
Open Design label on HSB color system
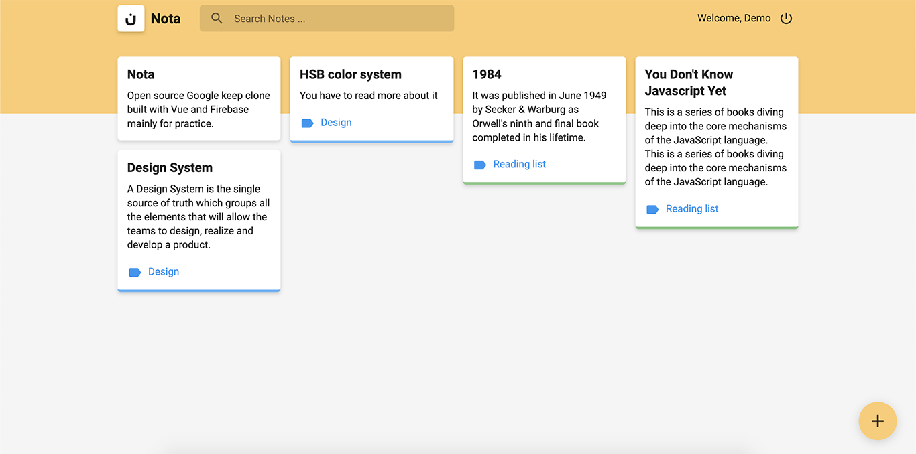click(336, 123)
